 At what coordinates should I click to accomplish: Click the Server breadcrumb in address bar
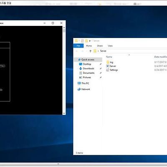click(103, 51)
